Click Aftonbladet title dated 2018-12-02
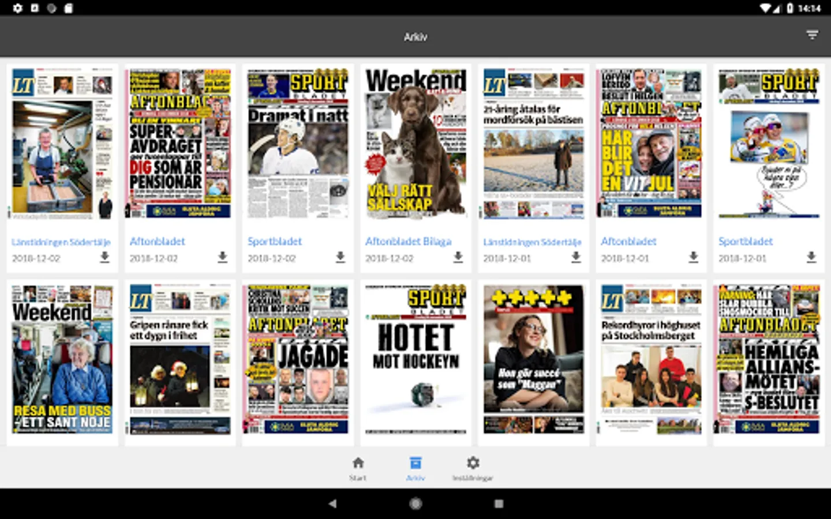 click(x=158, y=241)
